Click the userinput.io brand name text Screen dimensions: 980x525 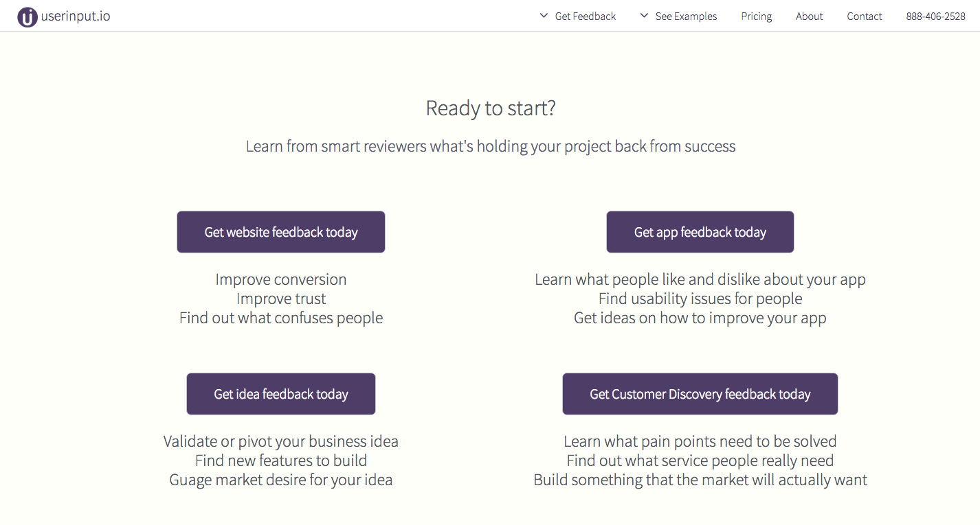pyautogui.click(x=76, y=16)
